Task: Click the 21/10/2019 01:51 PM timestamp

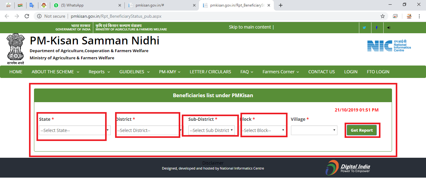Action: [x=356, y=110]
